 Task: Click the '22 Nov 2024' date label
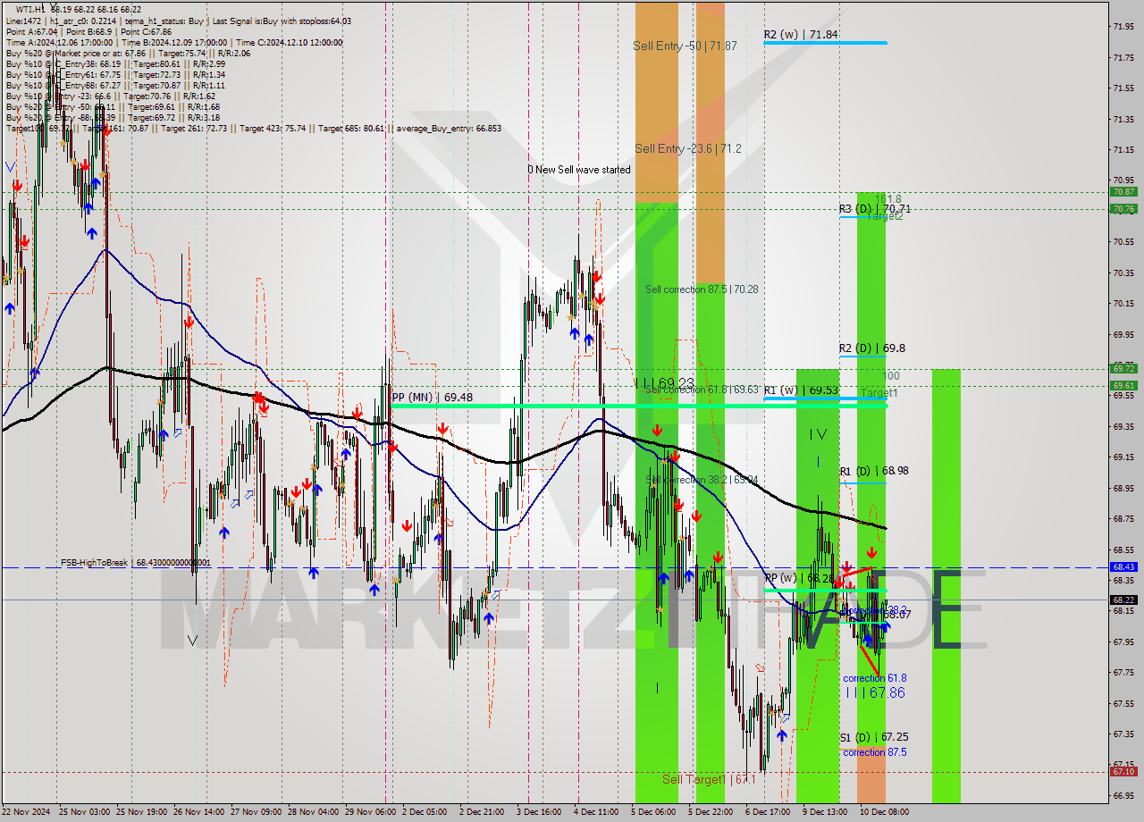coord(25,812)
